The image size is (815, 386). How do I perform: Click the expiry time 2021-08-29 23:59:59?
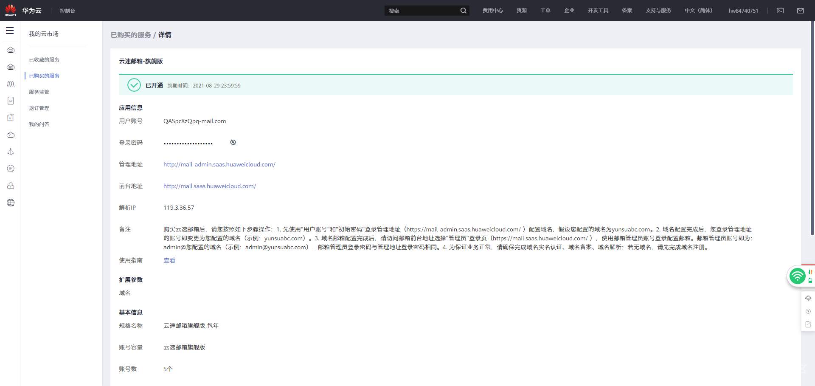coord(216,85)
